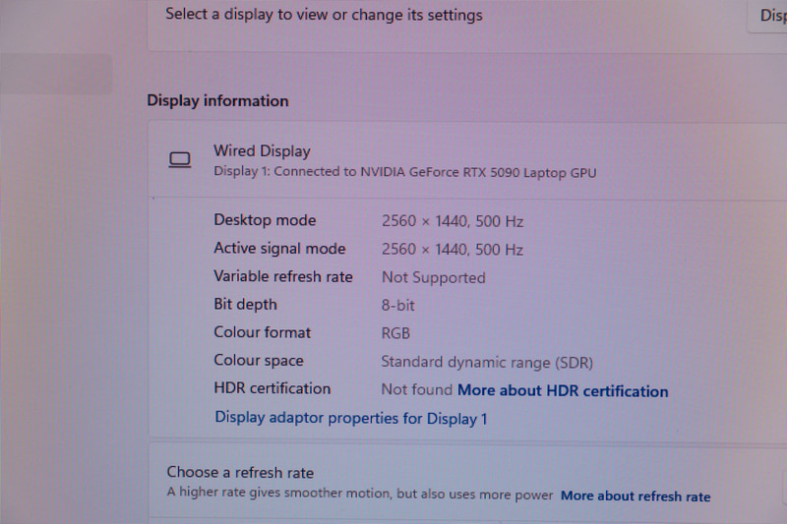787x524 pixels.
Task: Open More about refresh rate link
Action: click(636, 495)
